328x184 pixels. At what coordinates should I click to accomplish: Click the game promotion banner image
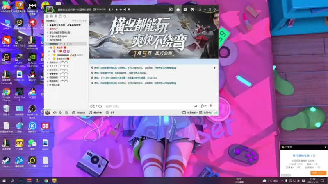point(153,36)
